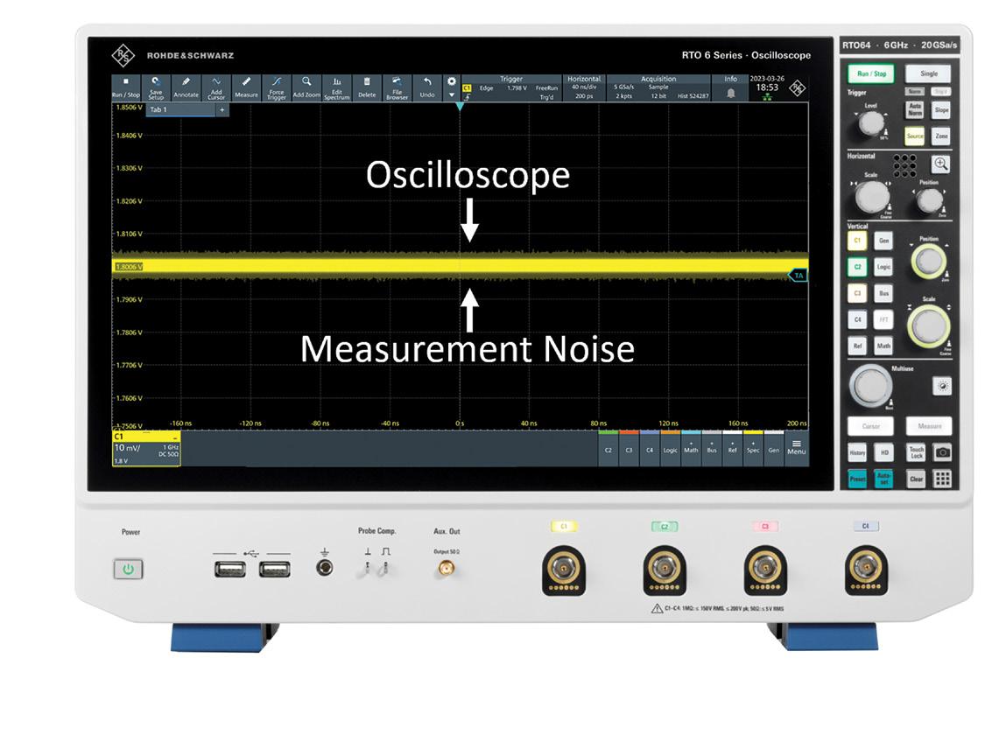Click the Auto Norm trigger key

[x=915, y=109]
